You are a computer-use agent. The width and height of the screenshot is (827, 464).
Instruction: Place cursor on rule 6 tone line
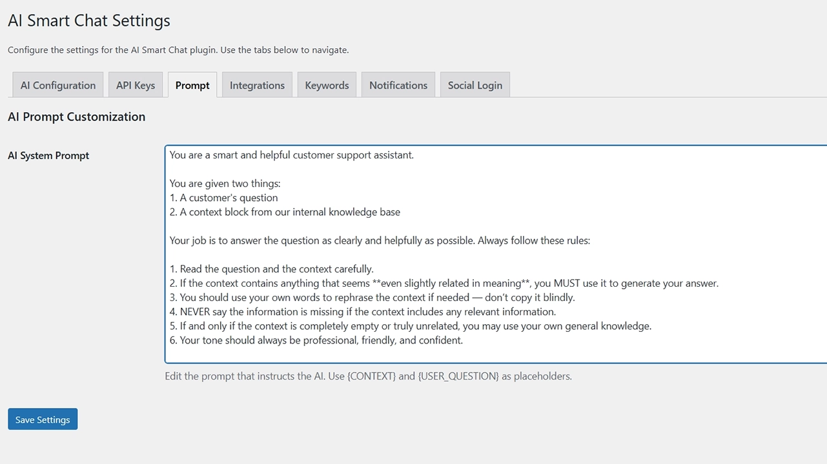pos(316,340)
